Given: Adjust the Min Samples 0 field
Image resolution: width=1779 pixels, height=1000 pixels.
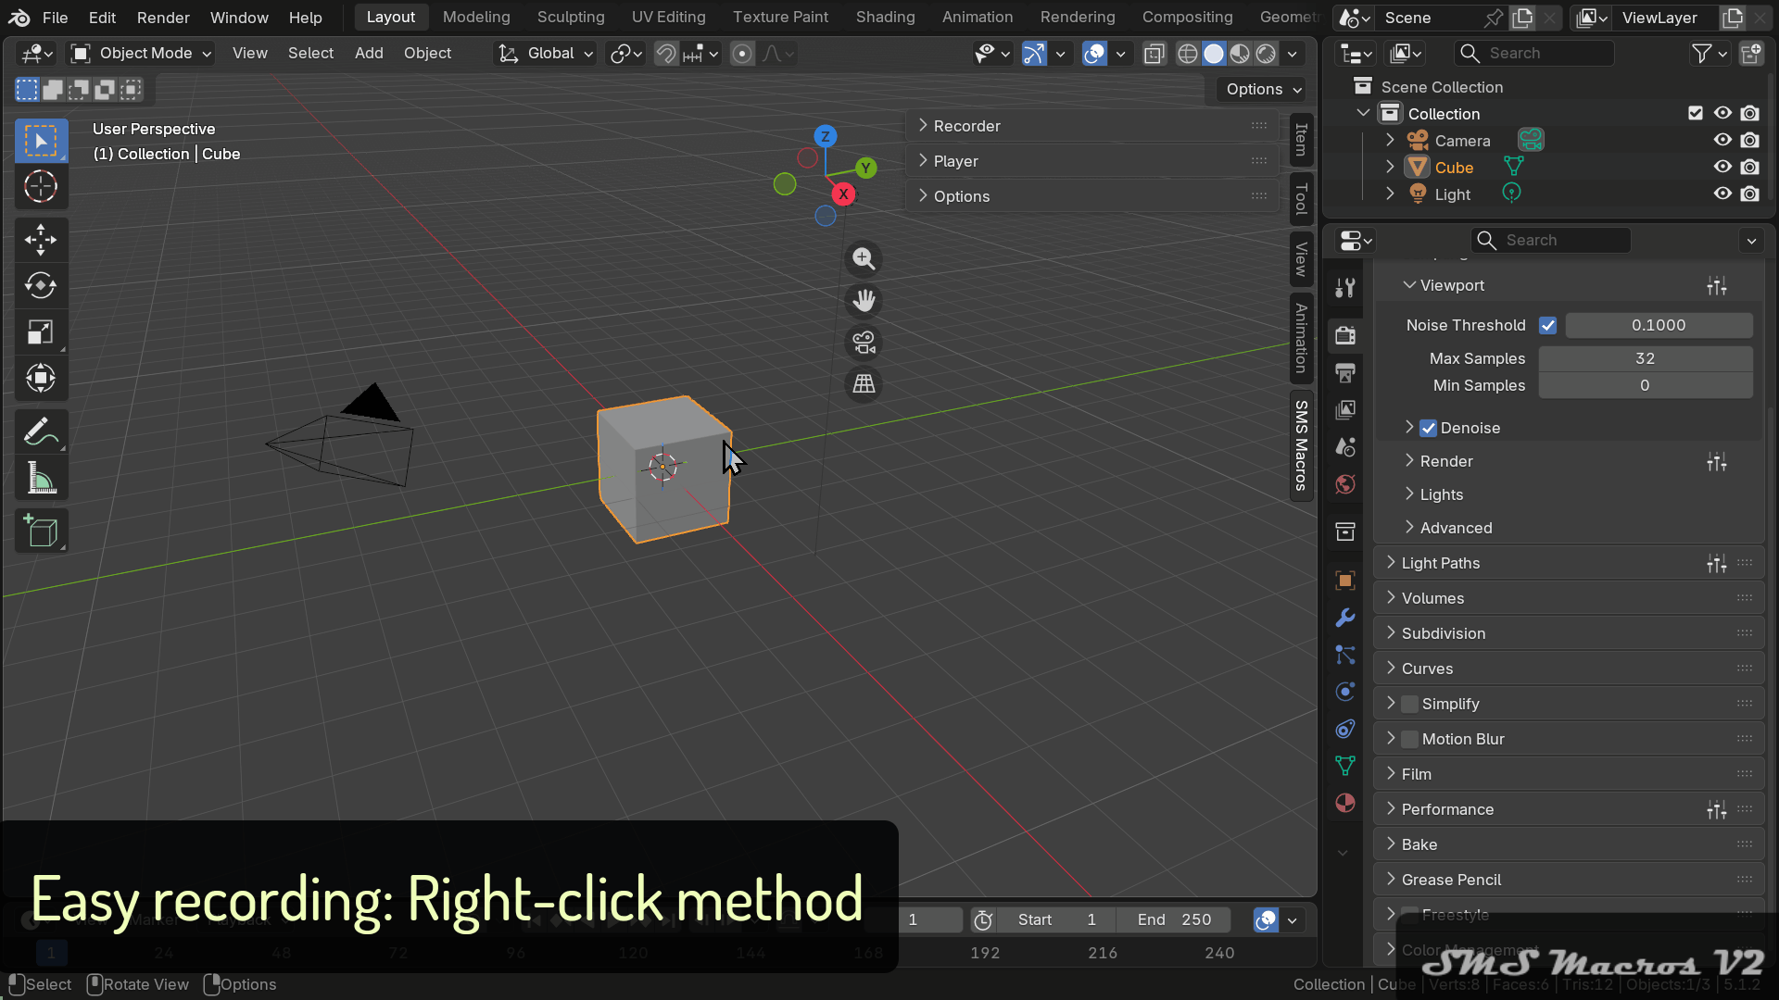Looking at the screenshot, I should pyautogui.click(x=1646, y=385).
